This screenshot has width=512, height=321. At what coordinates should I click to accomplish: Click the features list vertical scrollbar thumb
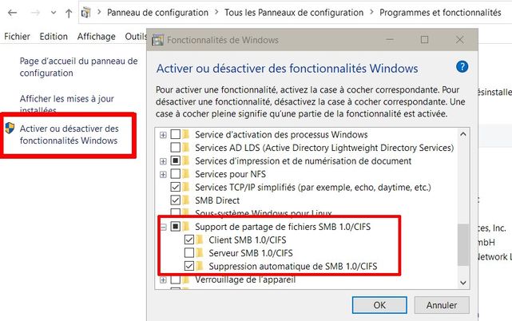[462, 244]
